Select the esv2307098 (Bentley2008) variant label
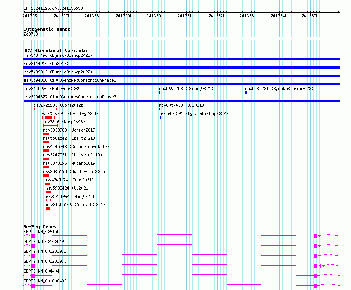This screenshot has width=351, height=290. (70, 113)
